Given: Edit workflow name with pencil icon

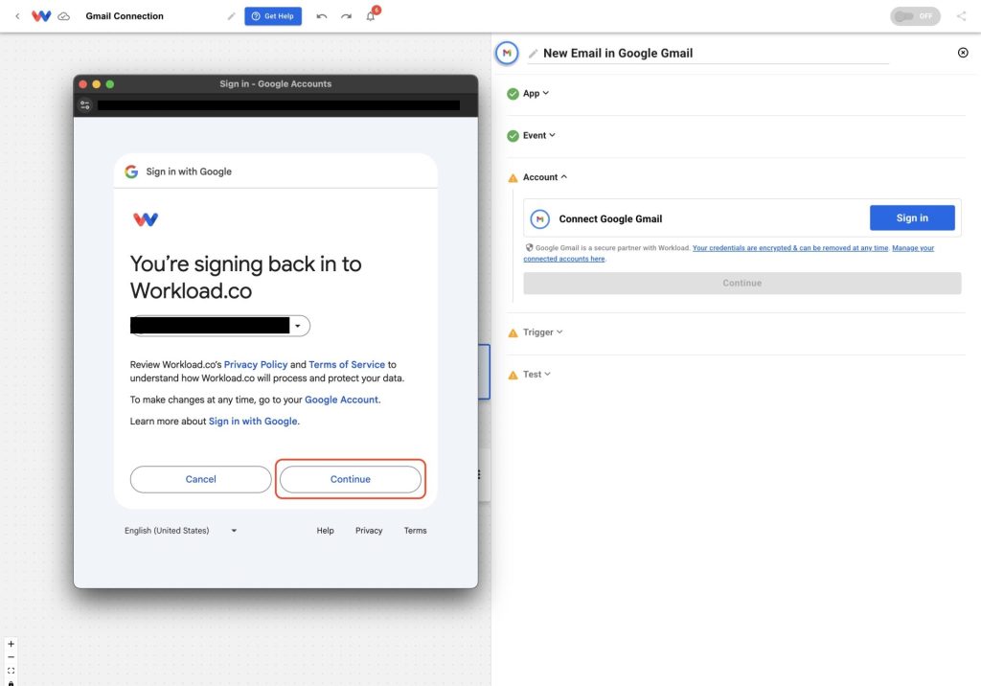Looking at the screenshot, I should pos(232,16).
